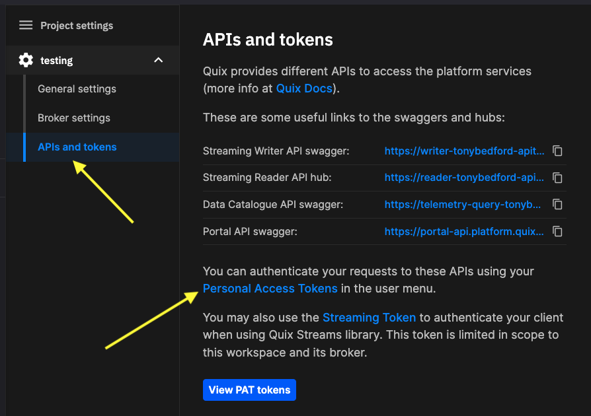Click the gear icon beside testing
This screenshot has width=591, height=416.
[x=26, y=60]
